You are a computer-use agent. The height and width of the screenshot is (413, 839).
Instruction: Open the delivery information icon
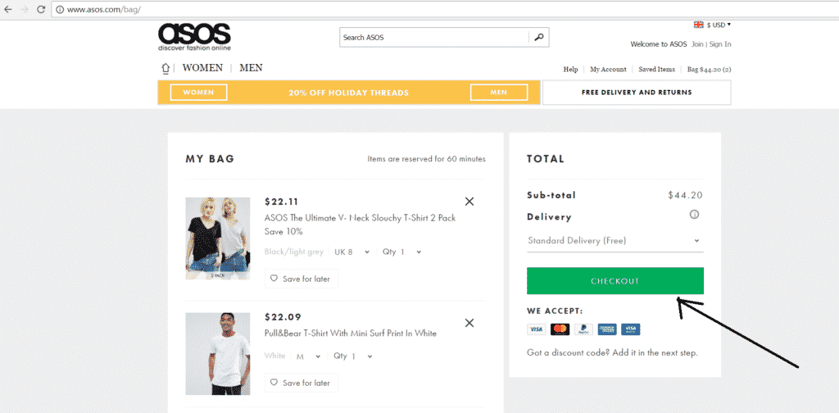pos(695,215)
